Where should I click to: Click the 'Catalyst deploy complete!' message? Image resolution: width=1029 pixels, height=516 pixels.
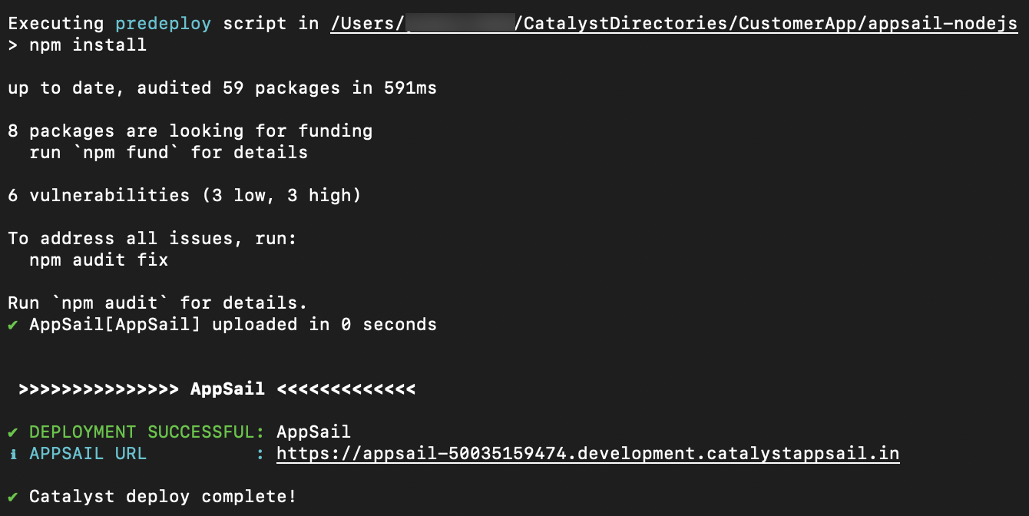(163, 497)
